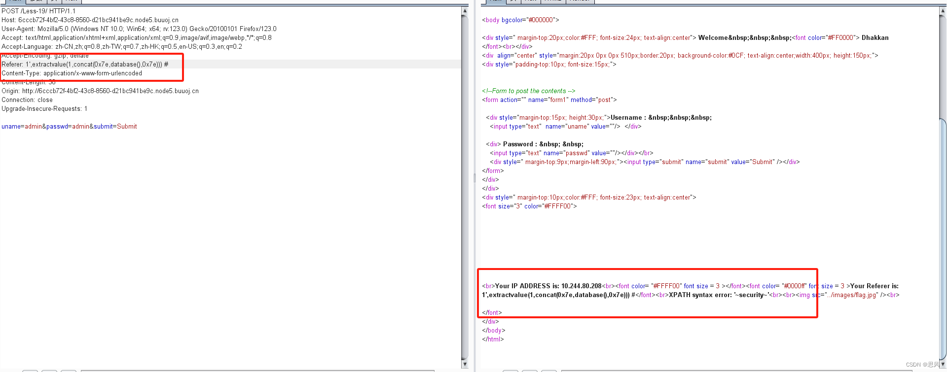Click the submit input tag line in response

coord(645,162)
